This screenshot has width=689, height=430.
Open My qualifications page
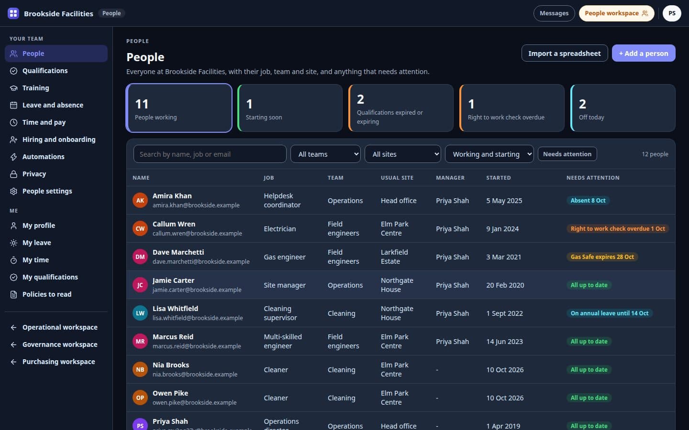[x=56, y=277]
